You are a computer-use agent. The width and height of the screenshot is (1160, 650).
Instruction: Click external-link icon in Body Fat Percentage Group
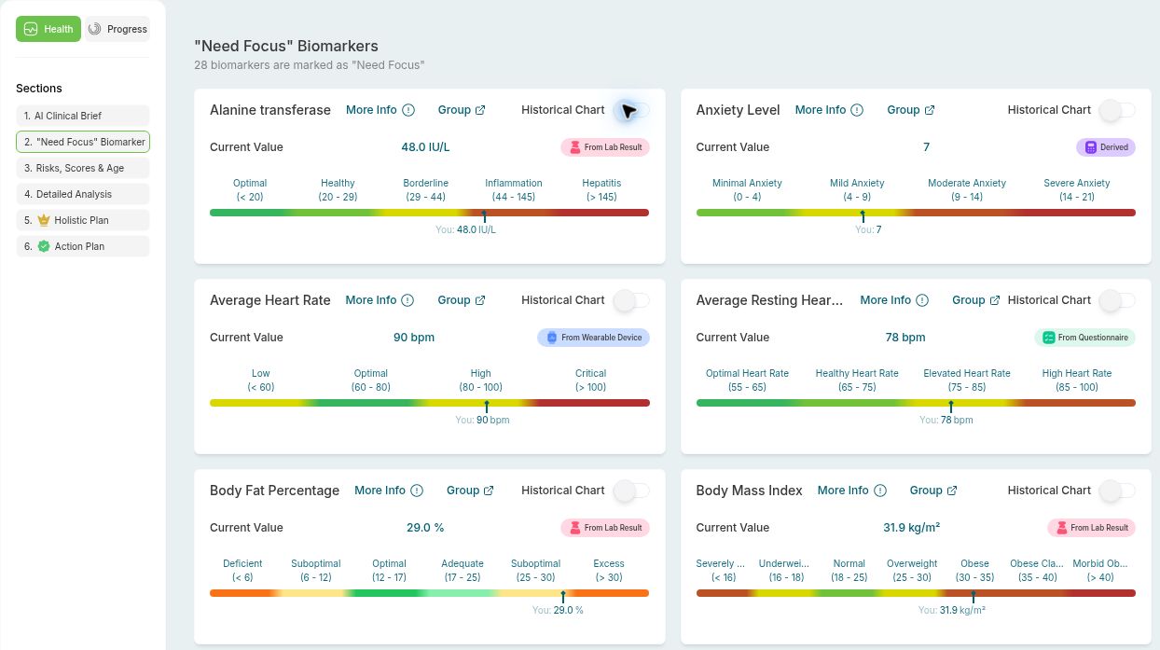(489, 491)
